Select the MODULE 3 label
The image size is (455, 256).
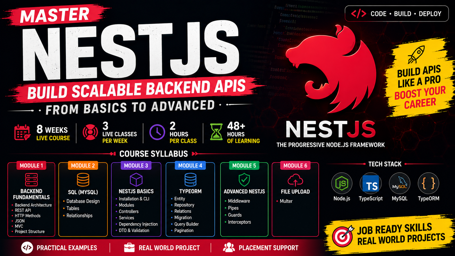(x=136, y=166)
